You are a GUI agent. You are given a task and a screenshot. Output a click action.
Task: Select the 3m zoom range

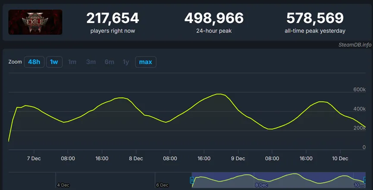point(91,62)
